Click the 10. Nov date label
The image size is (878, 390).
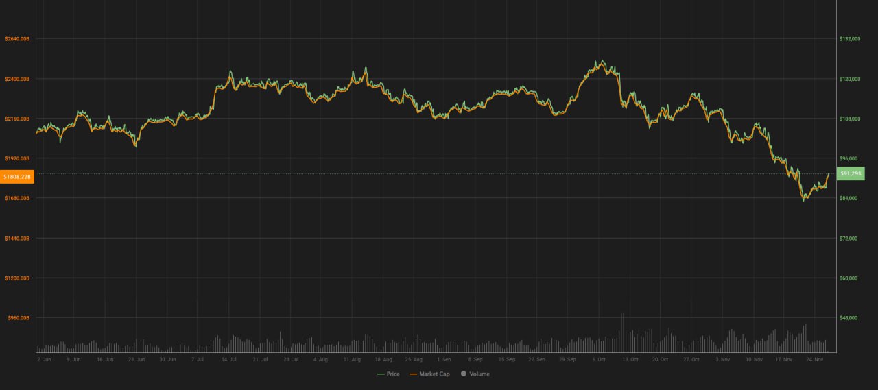tap(753, 359)
